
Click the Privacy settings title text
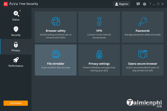coord(99,64)
